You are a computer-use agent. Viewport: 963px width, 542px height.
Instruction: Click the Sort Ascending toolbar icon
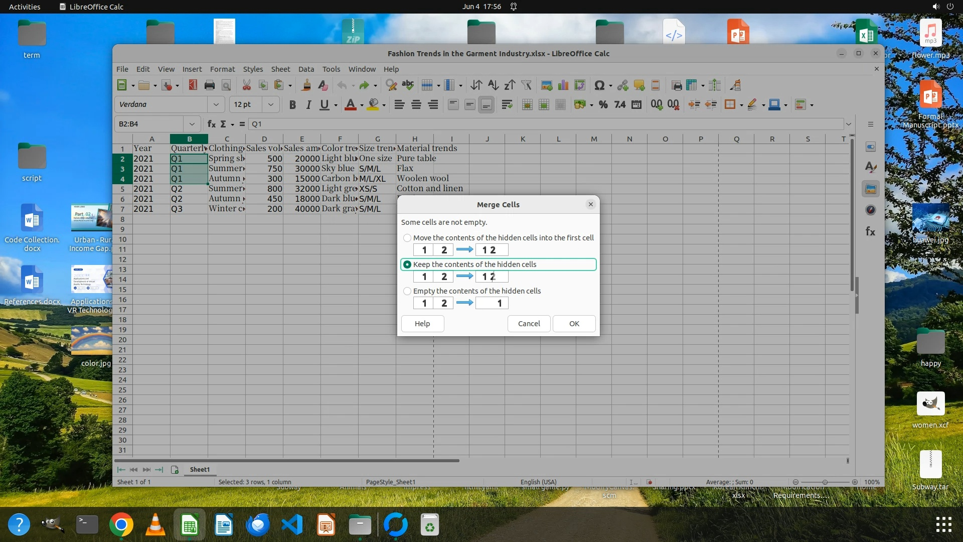493,85
